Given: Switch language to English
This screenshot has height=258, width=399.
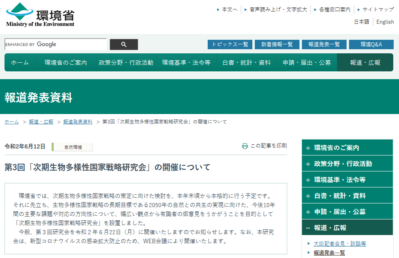Looking at the screenshot, I should (x=385, y=22).
